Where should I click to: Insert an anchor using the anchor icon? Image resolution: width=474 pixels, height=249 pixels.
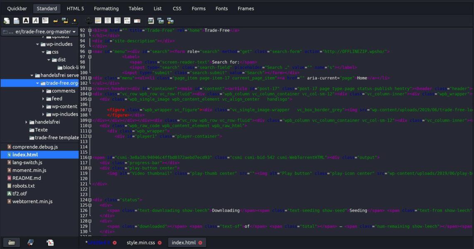coord(88,20)
